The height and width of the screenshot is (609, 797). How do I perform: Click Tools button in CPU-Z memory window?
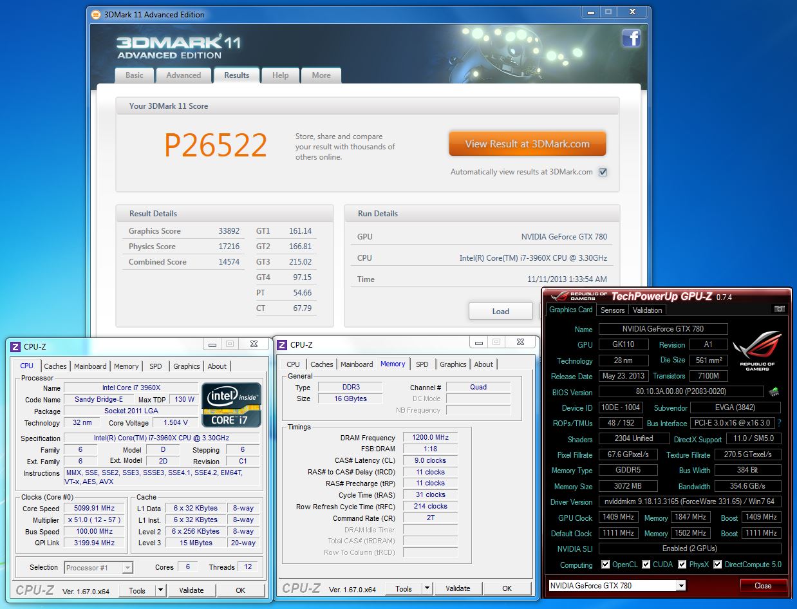coord(404,588)
